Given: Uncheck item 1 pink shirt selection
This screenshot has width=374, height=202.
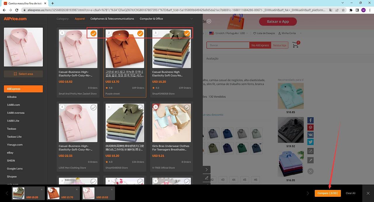Looking at the screenshot, I should 93,34.
